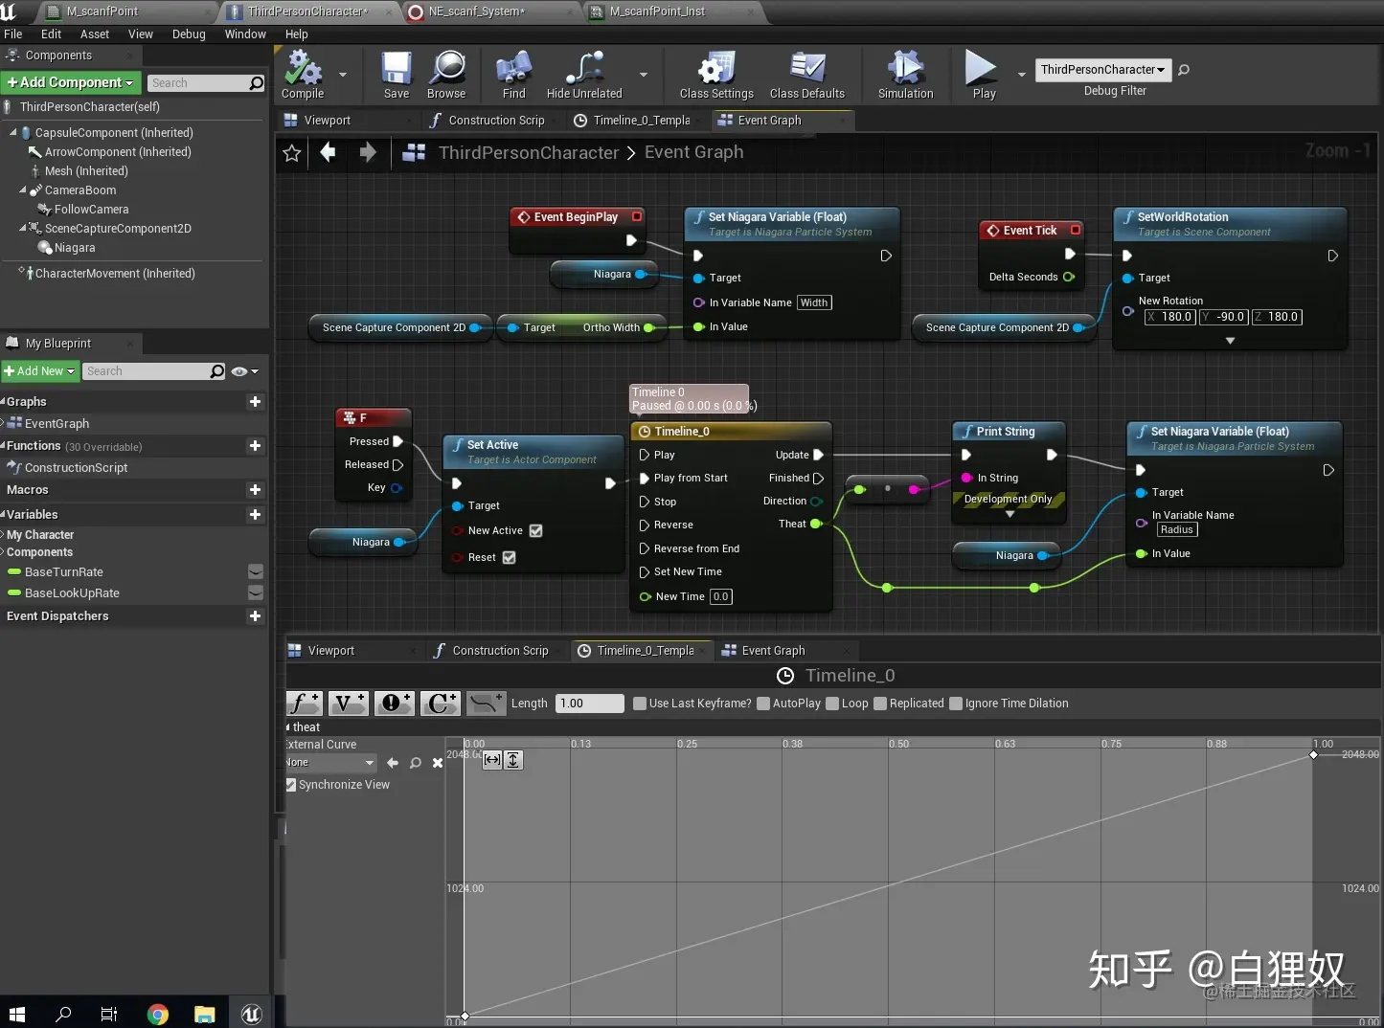Click the Length value field
The width and height of the screenshot is (1384, 1028).
point(590,704)
